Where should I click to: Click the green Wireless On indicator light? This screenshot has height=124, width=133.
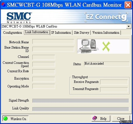pyautogui.click(x=5, y=118)
